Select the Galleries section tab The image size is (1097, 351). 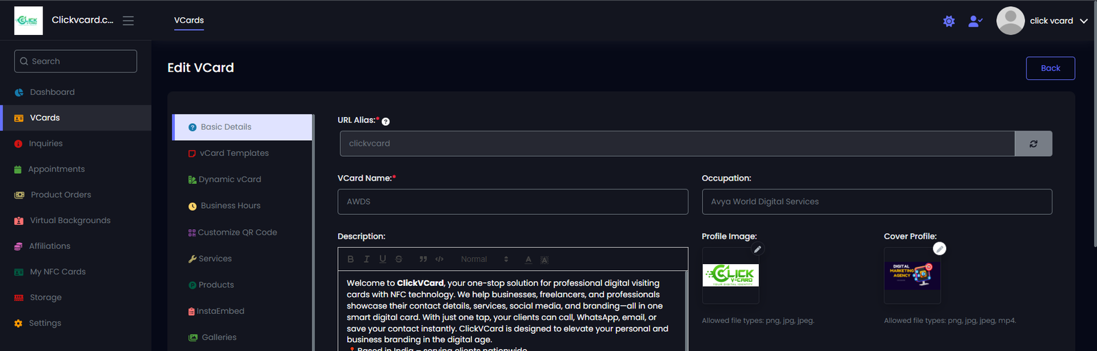[x=243, y=337]
